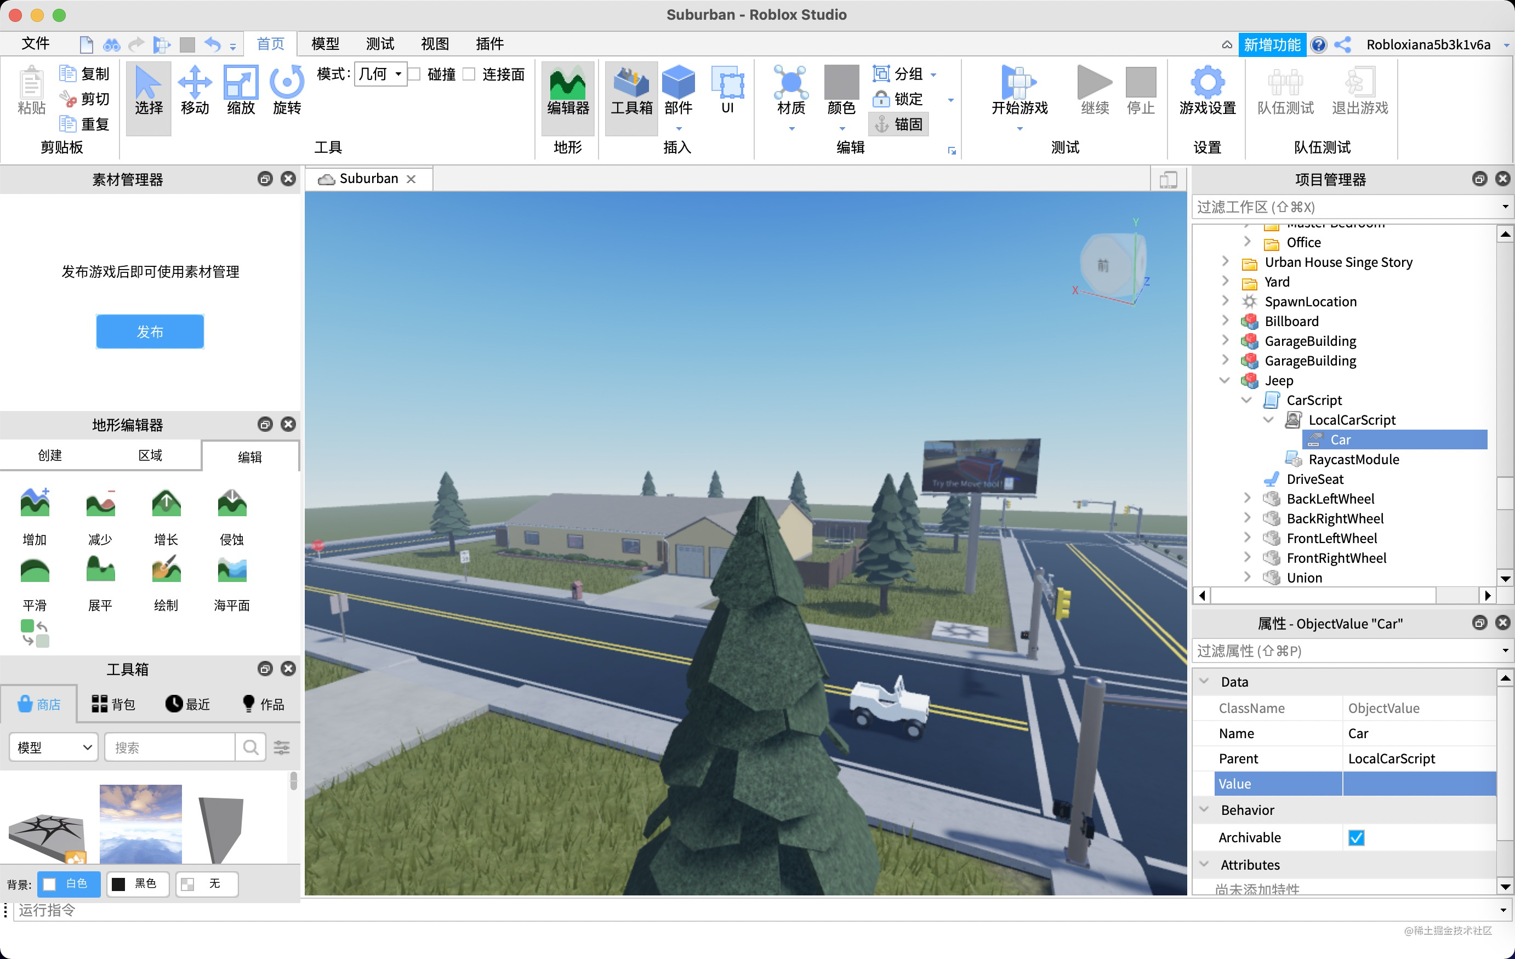Click the 过滤属性 filter field

coord(1346,651)
